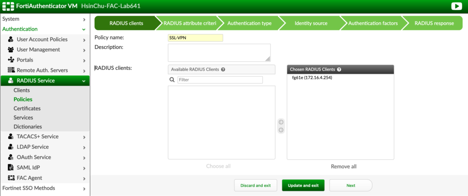Click the HsinChu-FAC-Lab641 hostname text
The width and height of the screenshot is (468, 196).
point(111,6)
